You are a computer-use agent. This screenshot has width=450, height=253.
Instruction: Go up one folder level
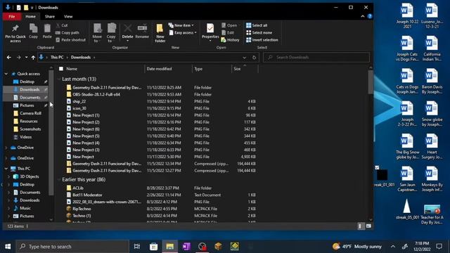pyautogui.click(x=33, y=58)
